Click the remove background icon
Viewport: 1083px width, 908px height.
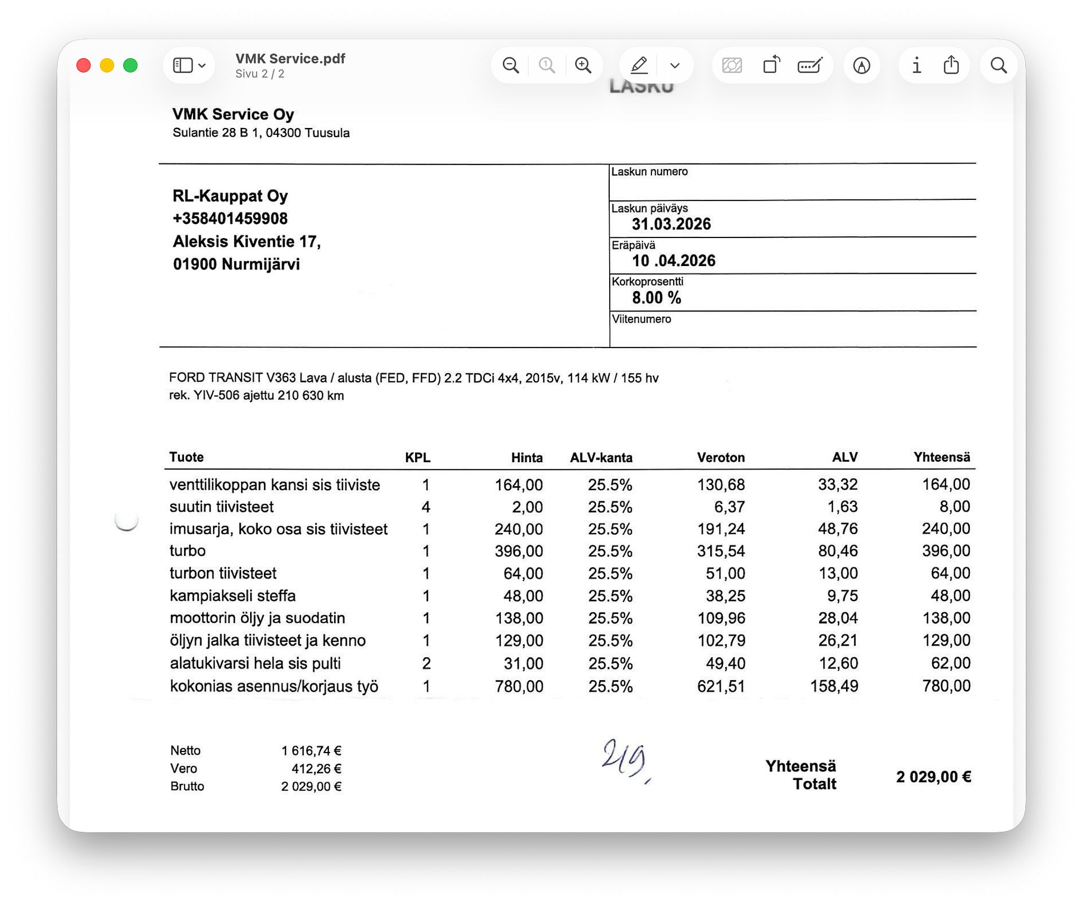click(732, 66)
